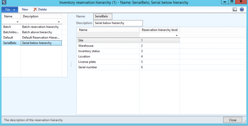Click the Close button at the bottom right

coord(232,120)
